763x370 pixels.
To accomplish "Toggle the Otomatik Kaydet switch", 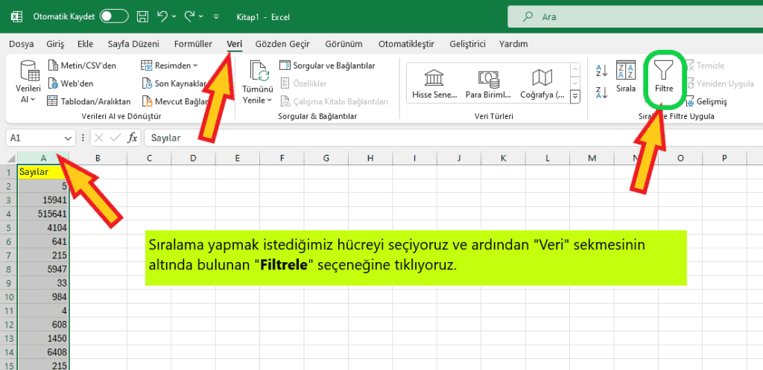I will click(x=114, y=15).
